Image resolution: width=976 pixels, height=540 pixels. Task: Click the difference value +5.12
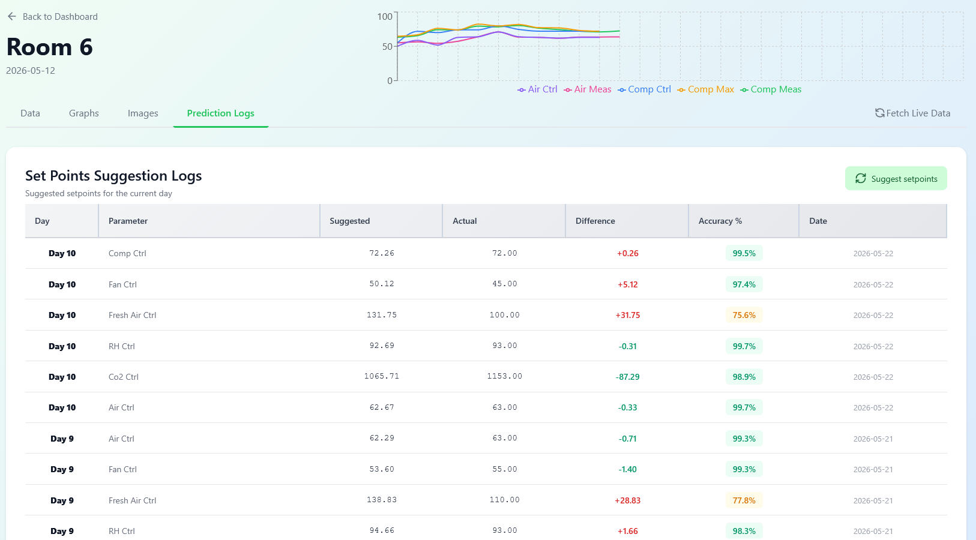(628, 284)
